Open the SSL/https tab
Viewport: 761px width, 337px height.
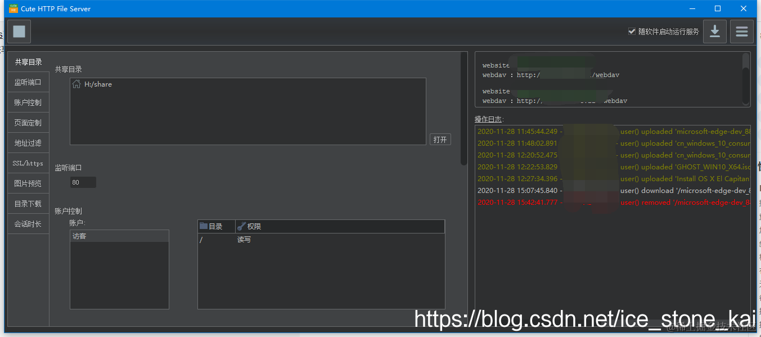tap(28, 163)
